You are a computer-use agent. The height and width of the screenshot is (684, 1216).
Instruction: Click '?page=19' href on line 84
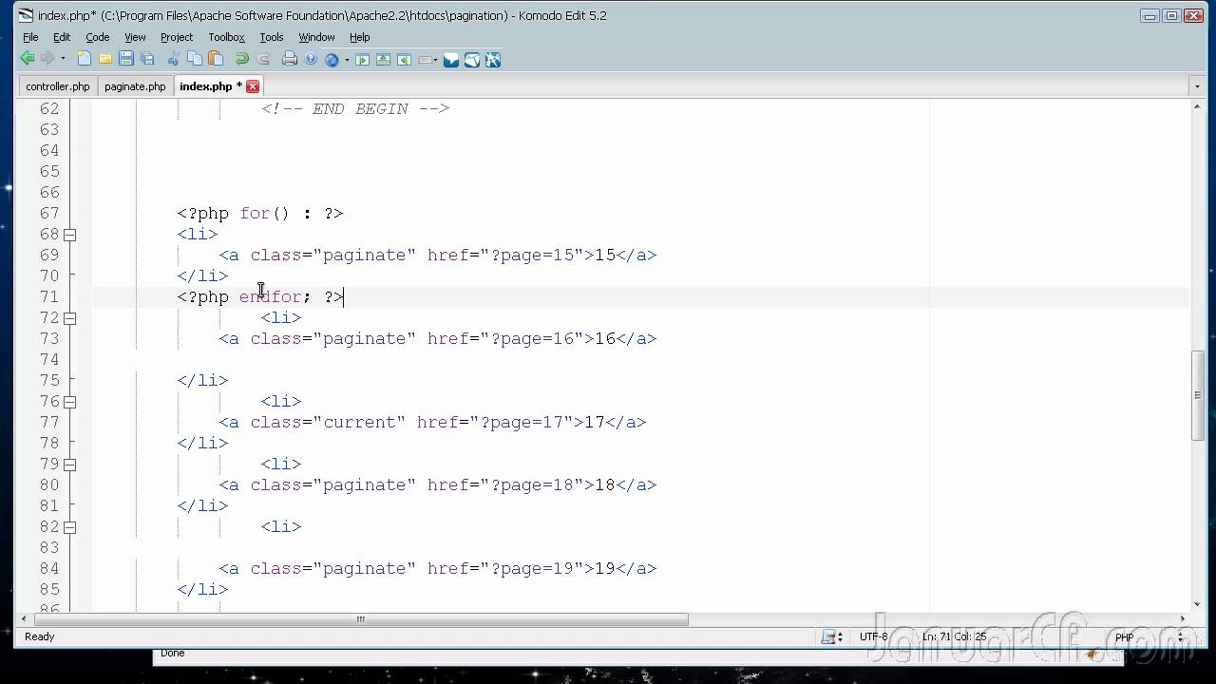532,568
